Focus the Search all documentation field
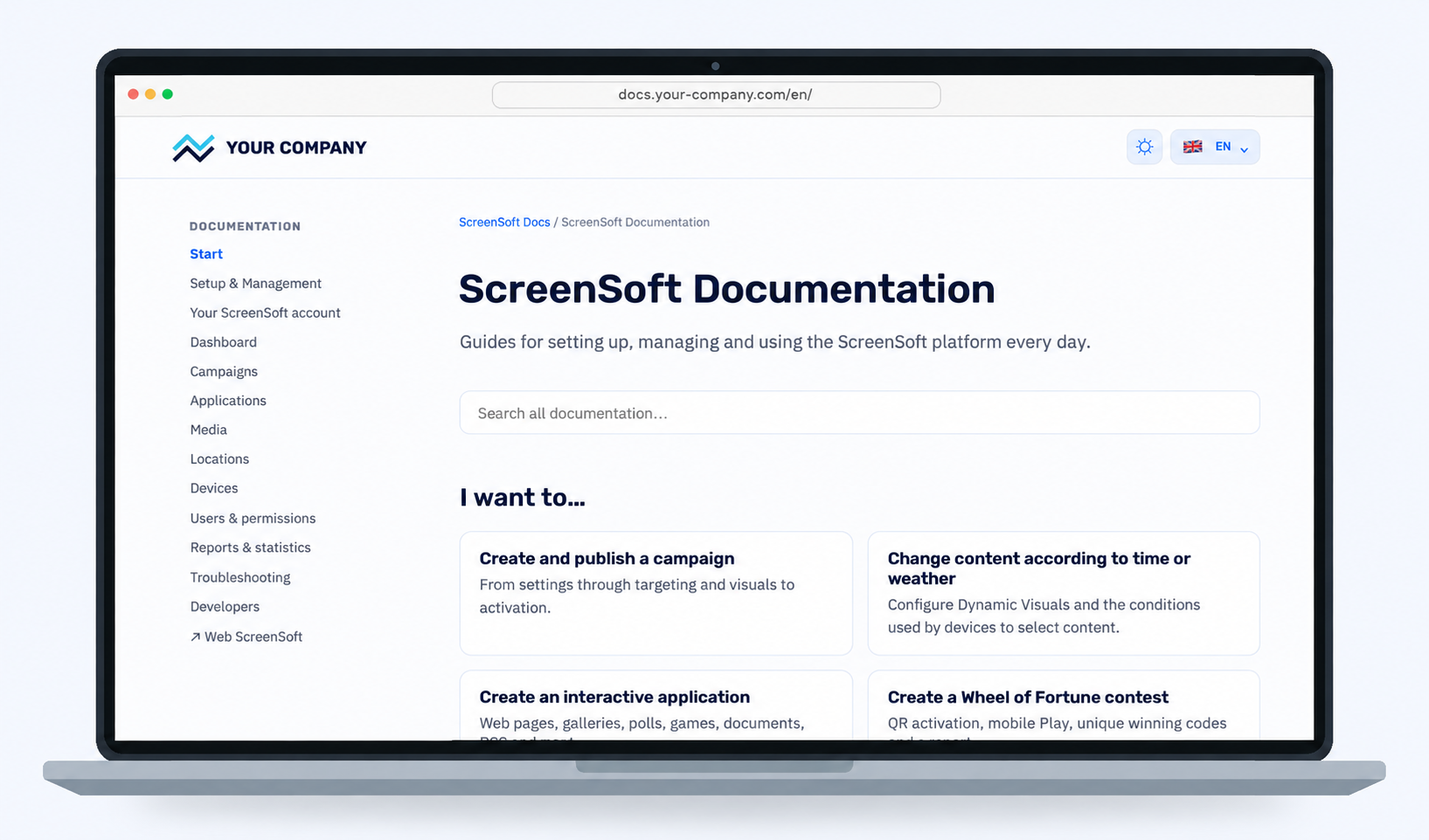Viewport: 1429px width, 840px height. pos(859,413)
